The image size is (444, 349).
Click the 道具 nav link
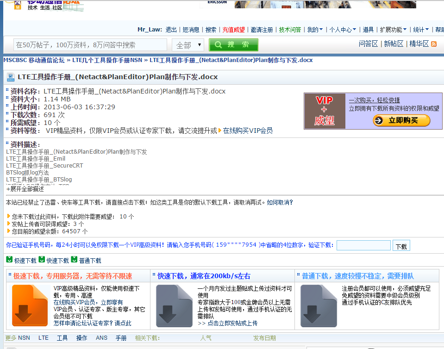(368, 30)
